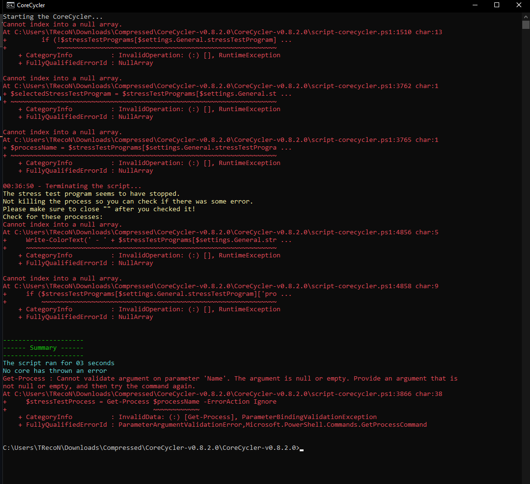
Task: Click the path line ending 'ps1:3866 char:38'
Action: 223,394
